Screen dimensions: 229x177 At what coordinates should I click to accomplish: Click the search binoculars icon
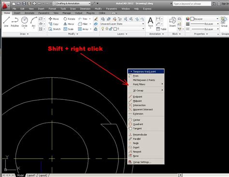(x=214, y=3)
